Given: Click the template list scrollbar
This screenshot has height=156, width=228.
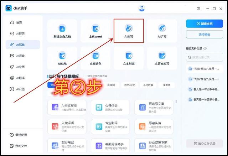Looking at the screenshot, I should (x=176, y=102).
